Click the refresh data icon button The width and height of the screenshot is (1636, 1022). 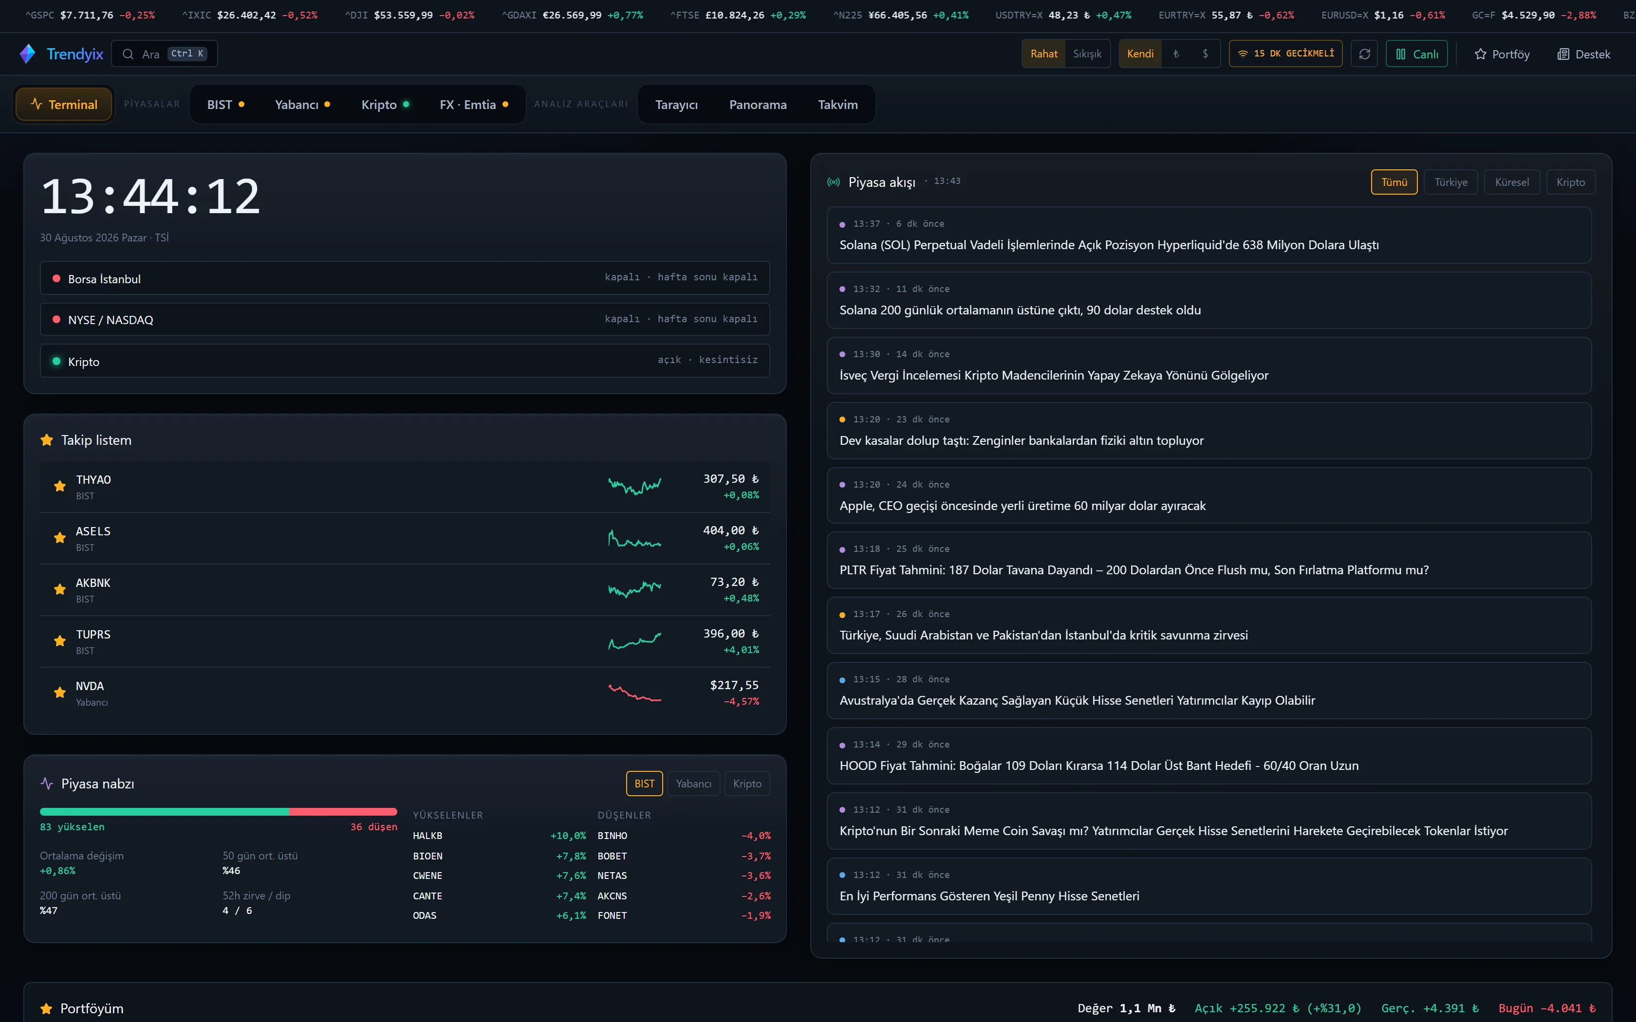point(1364,54)
